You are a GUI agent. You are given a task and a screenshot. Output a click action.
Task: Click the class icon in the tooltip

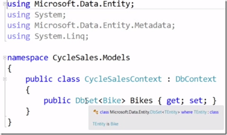pyautogui.click(x=96, y=112)
